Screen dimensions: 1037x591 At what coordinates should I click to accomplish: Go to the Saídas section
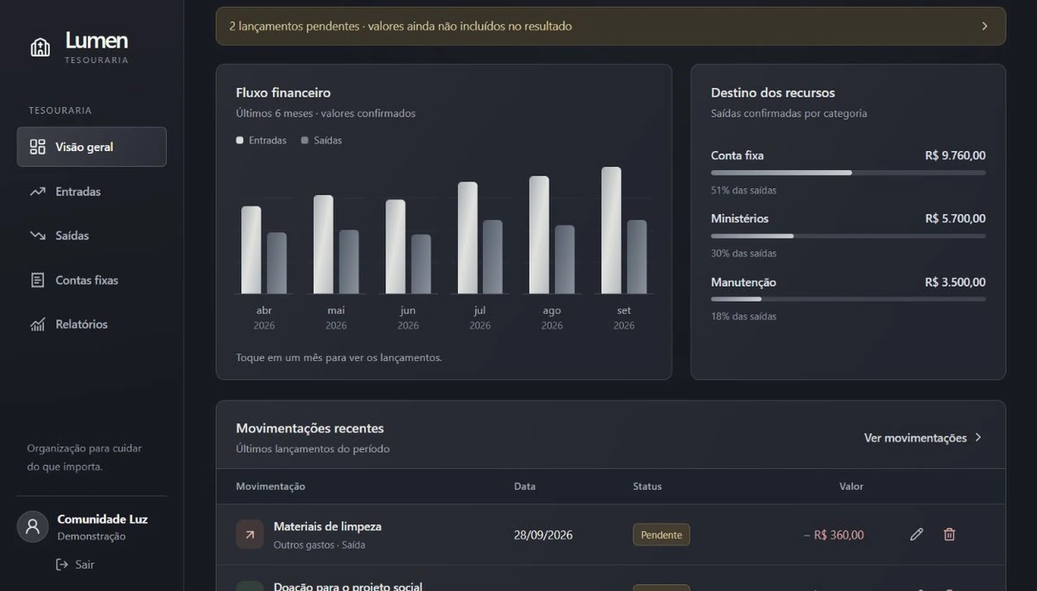pyautogui.click(x=92, y=236)
